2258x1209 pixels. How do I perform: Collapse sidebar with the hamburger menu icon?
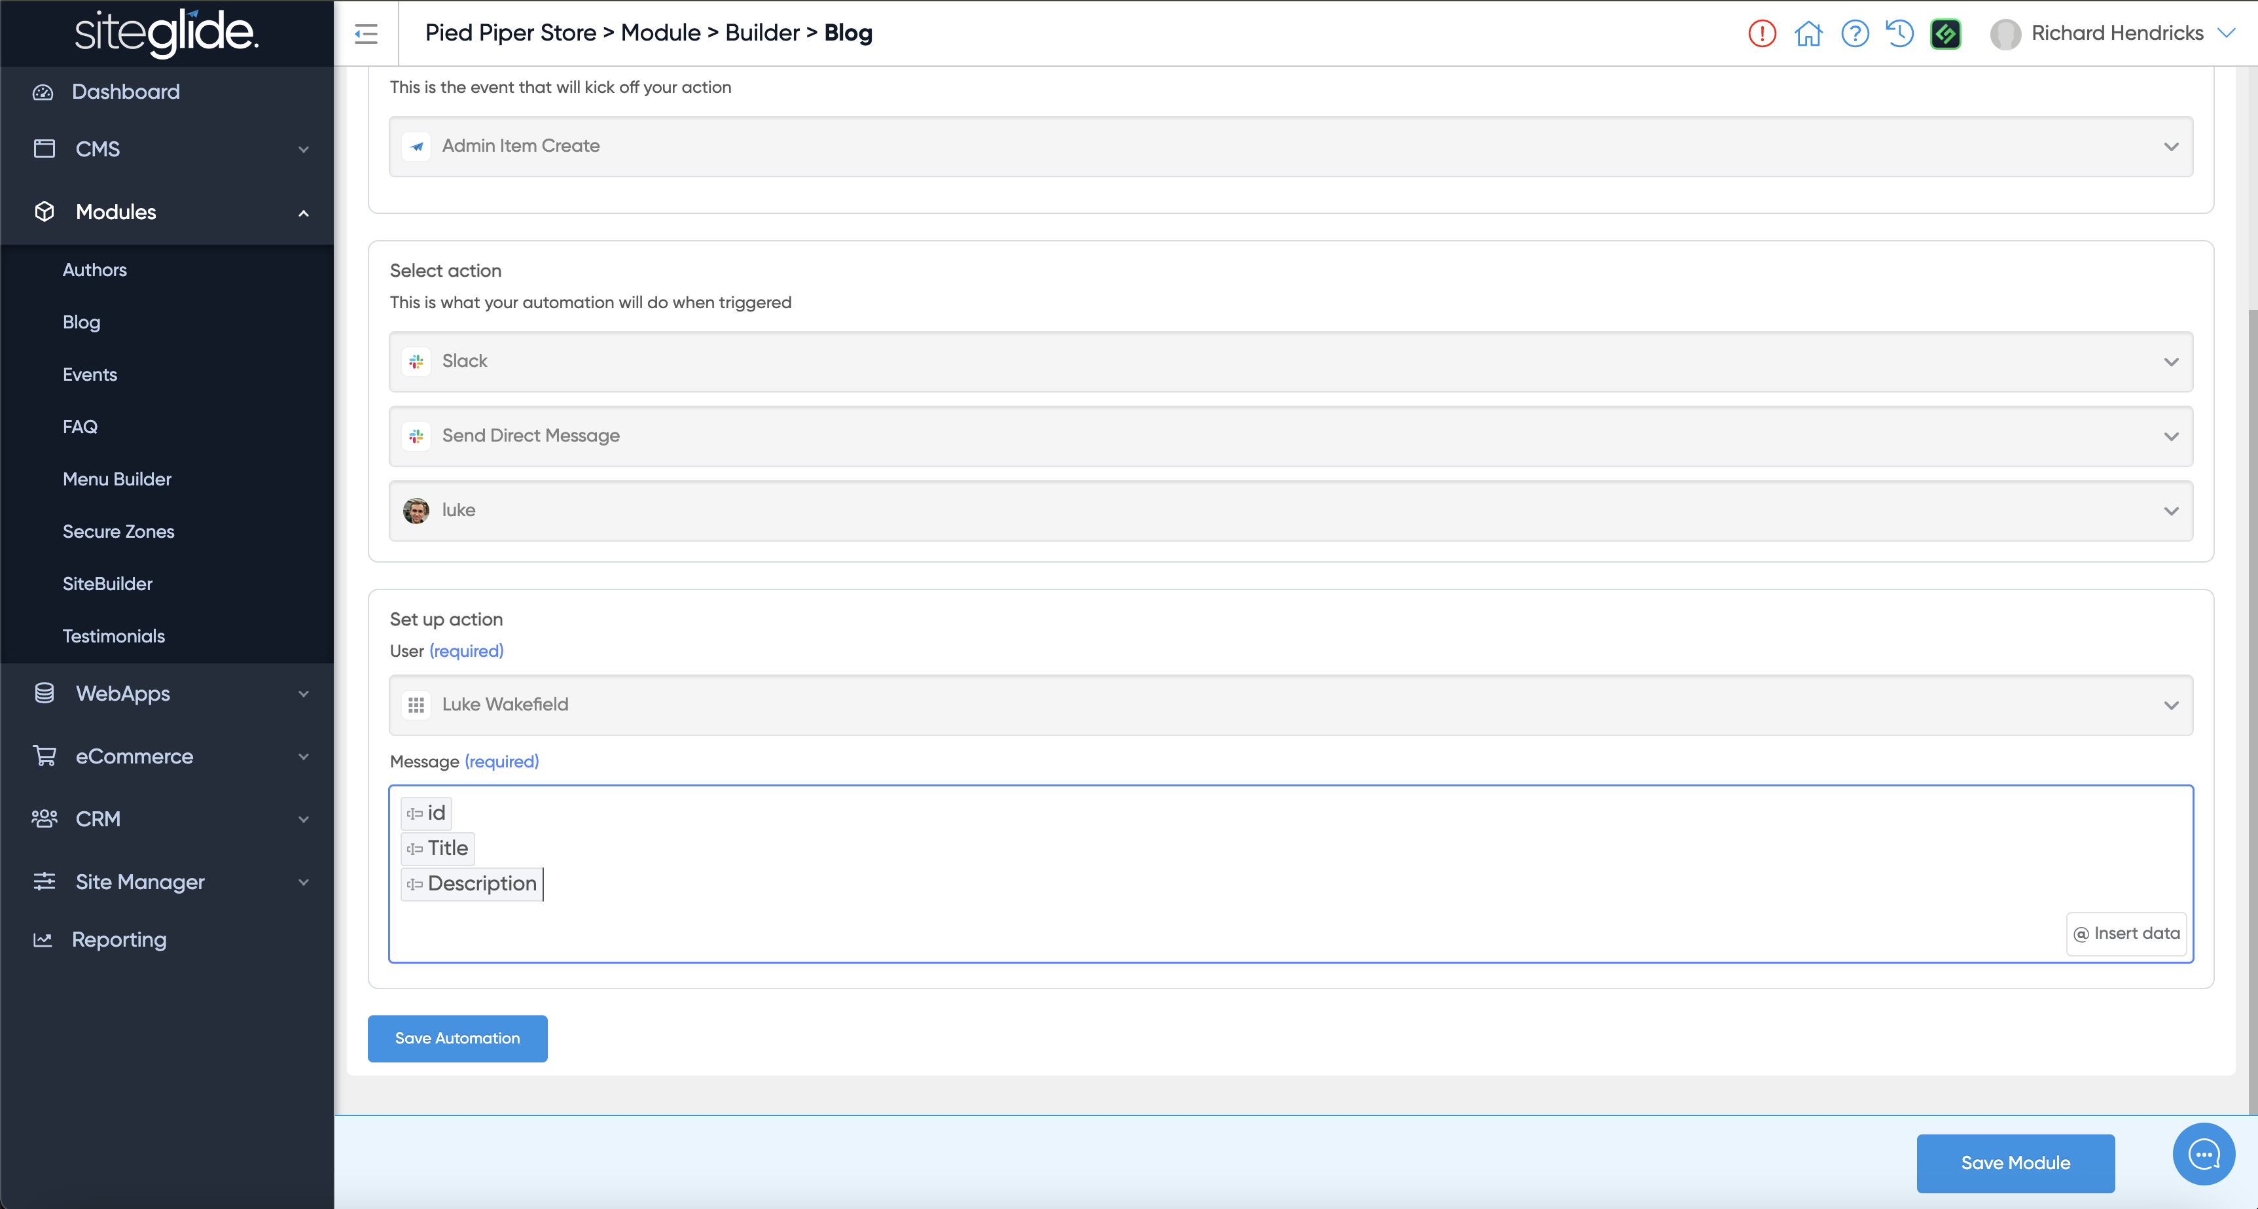coord(365,33)
